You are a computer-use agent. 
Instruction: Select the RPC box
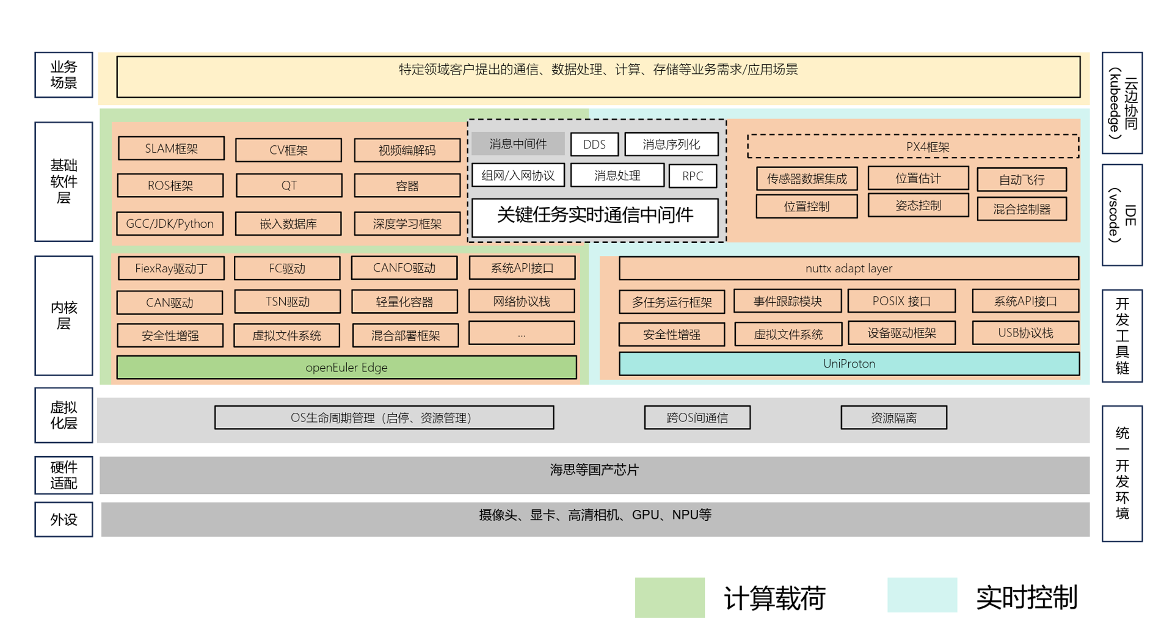pyautogui.click(x=693, y=176)
